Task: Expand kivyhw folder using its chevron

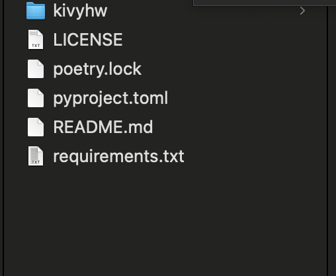Action: click(302, 11)
